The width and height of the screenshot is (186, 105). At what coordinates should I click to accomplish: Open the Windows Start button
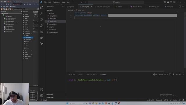[x=67, y=103]
